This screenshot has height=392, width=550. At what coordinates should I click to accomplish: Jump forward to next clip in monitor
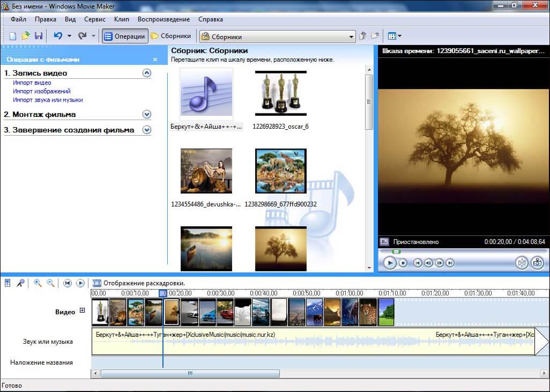tap(450, 263)
